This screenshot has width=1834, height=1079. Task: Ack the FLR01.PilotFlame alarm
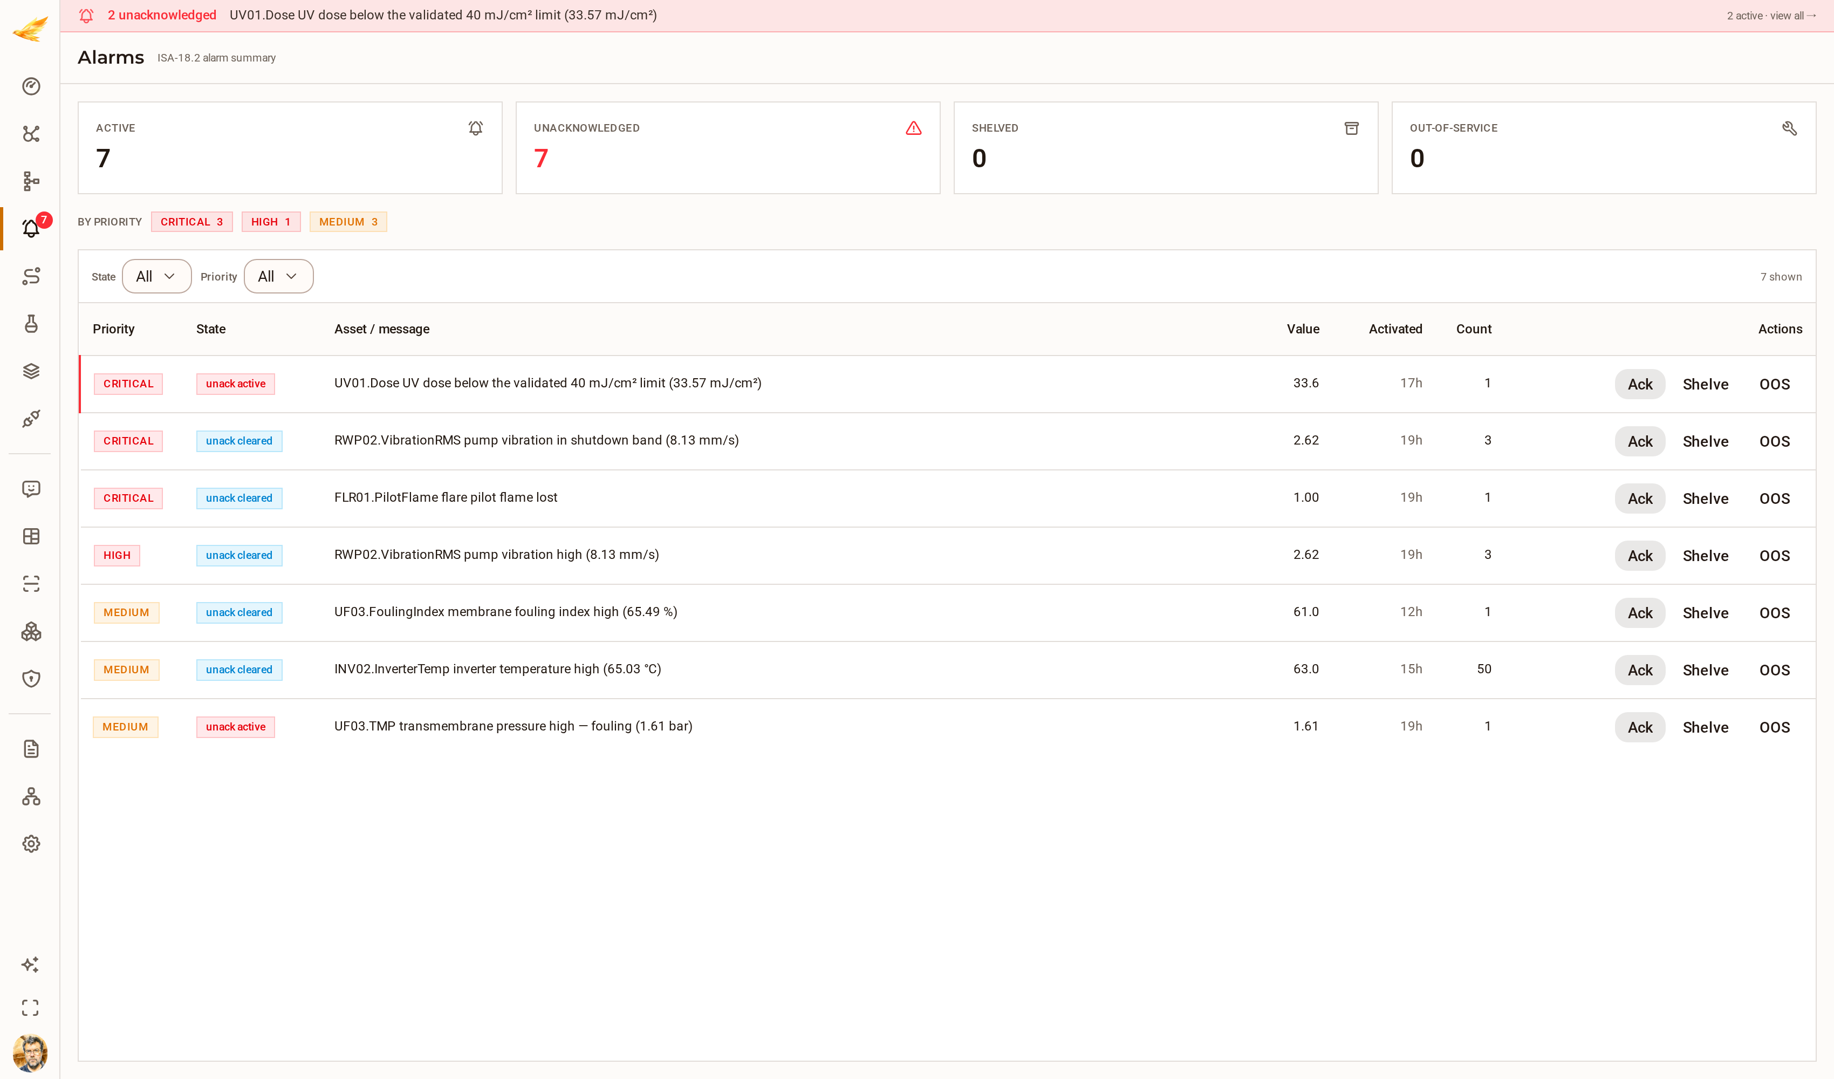coord(1640,498)
